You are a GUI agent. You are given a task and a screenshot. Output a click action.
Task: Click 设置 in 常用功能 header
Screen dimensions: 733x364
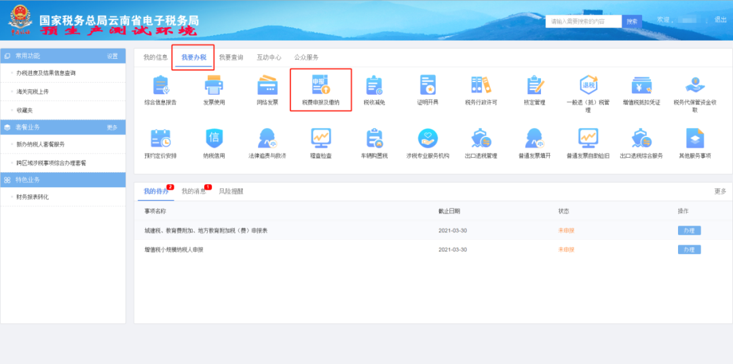(x=112, y=56)
